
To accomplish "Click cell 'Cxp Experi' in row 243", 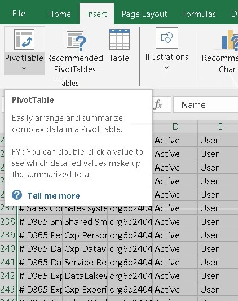I will tap(85, 289).
